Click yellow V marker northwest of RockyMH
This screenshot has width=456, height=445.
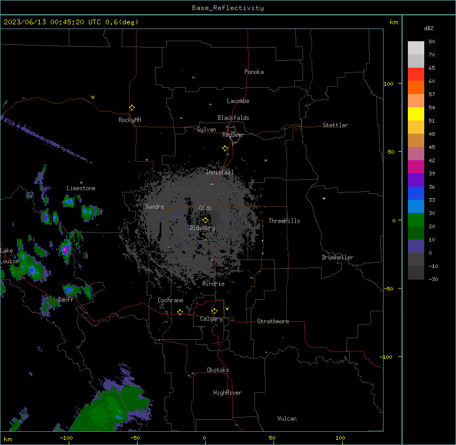93,97
